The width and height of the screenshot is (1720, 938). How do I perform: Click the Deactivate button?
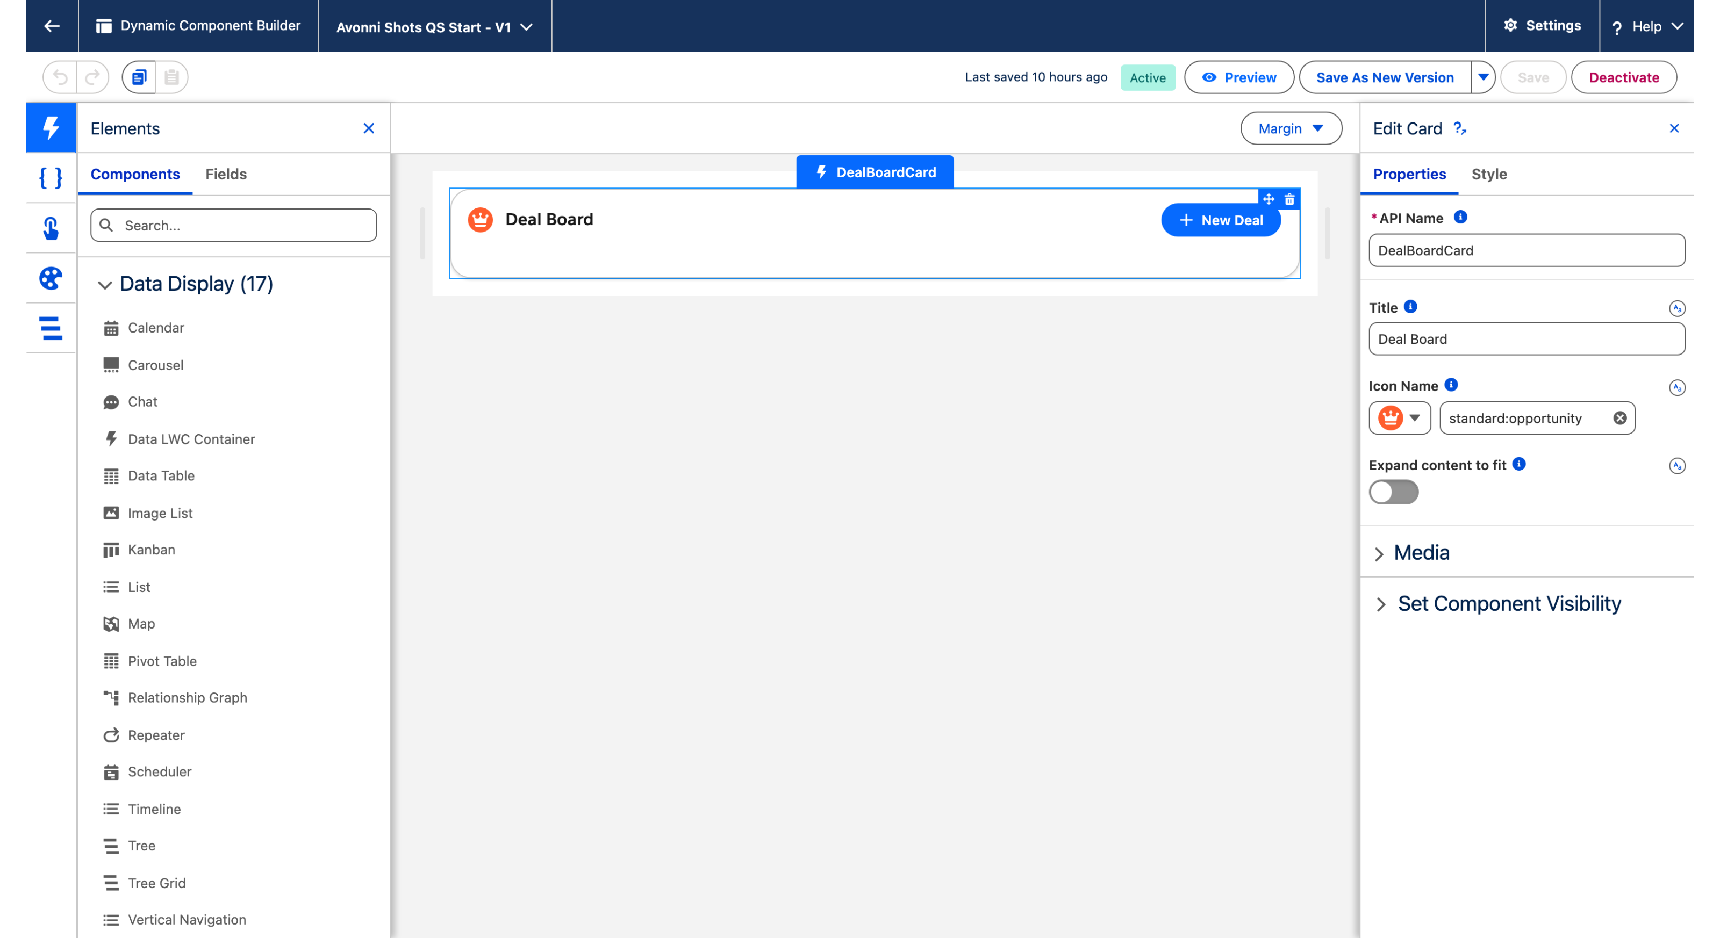coord(1624,77)
